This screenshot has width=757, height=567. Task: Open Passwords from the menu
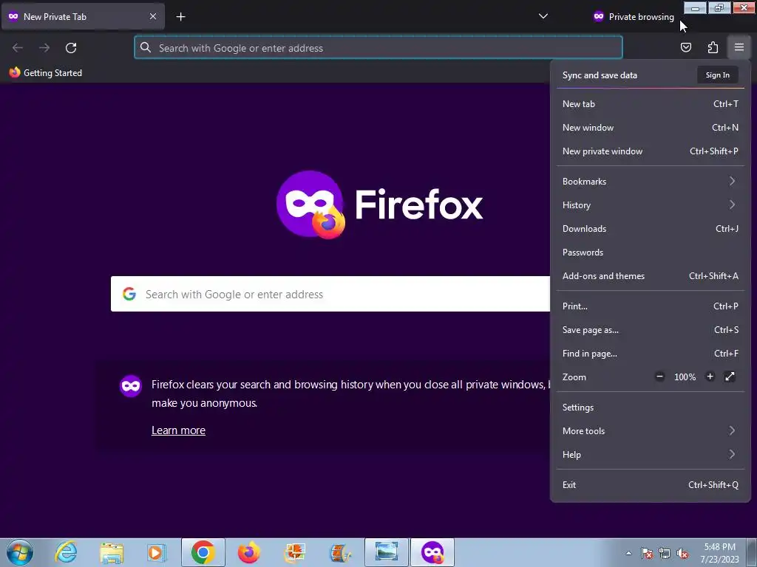pyautogui.click(x=651, y=252)
